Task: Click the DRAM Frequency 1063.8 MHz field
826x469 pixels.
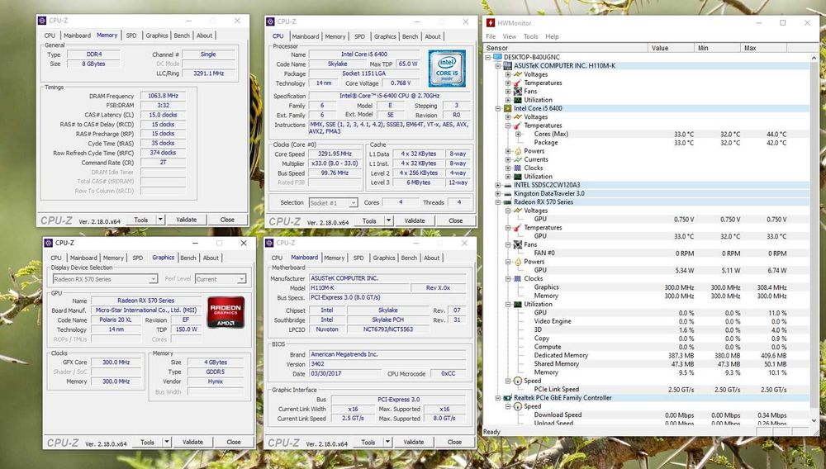Action: click(163, 96)
